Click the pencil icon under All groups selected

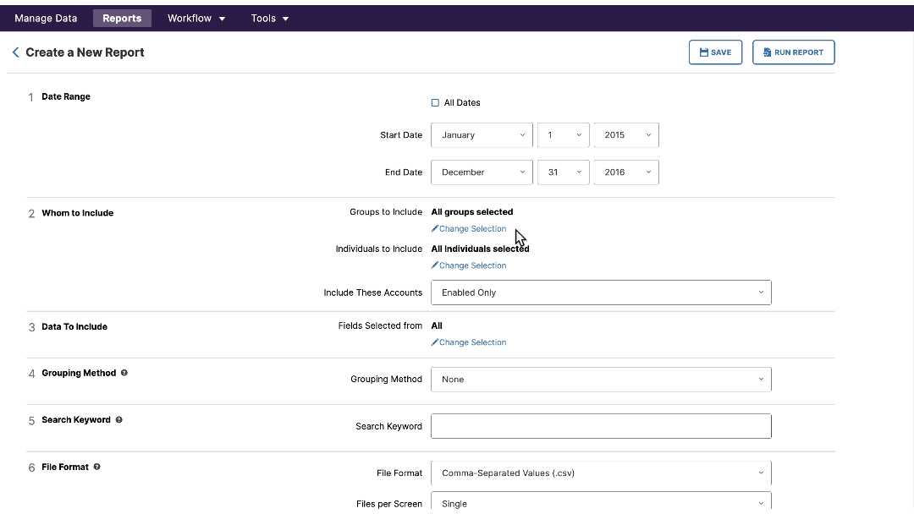[x=434, y=229]
